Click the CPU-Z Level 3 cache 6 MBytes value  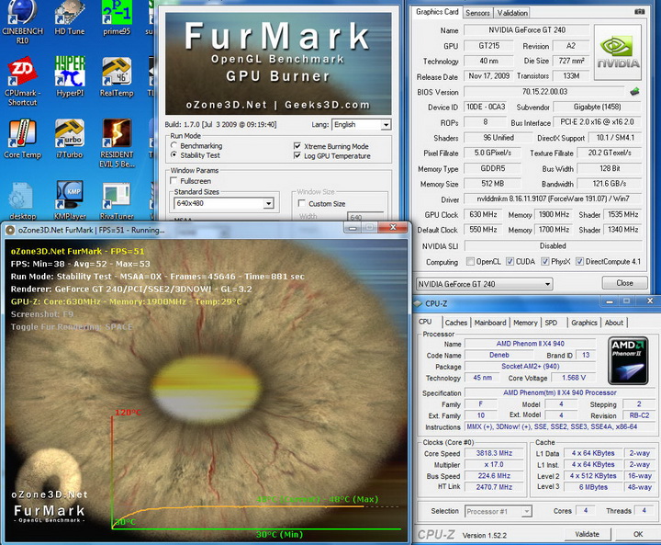(593, 487)
